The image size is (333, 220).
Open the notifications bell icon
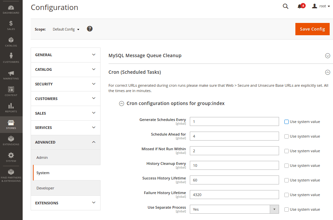[300, 6]
